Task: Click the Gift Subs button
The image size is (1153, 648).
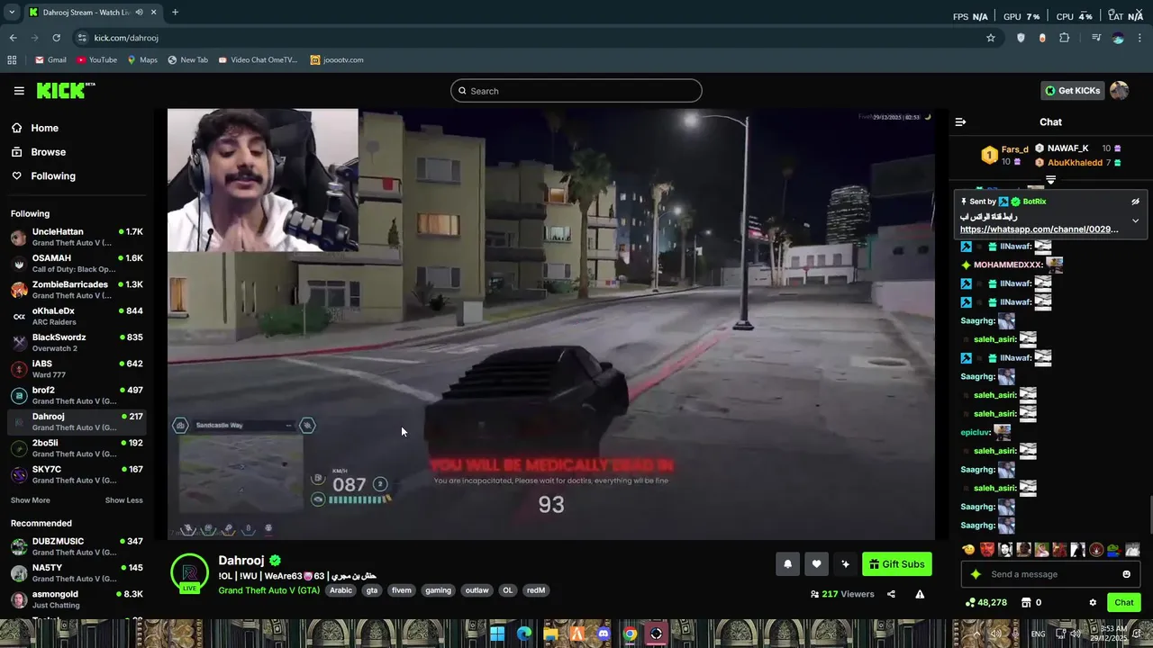Action: (896, 564)
